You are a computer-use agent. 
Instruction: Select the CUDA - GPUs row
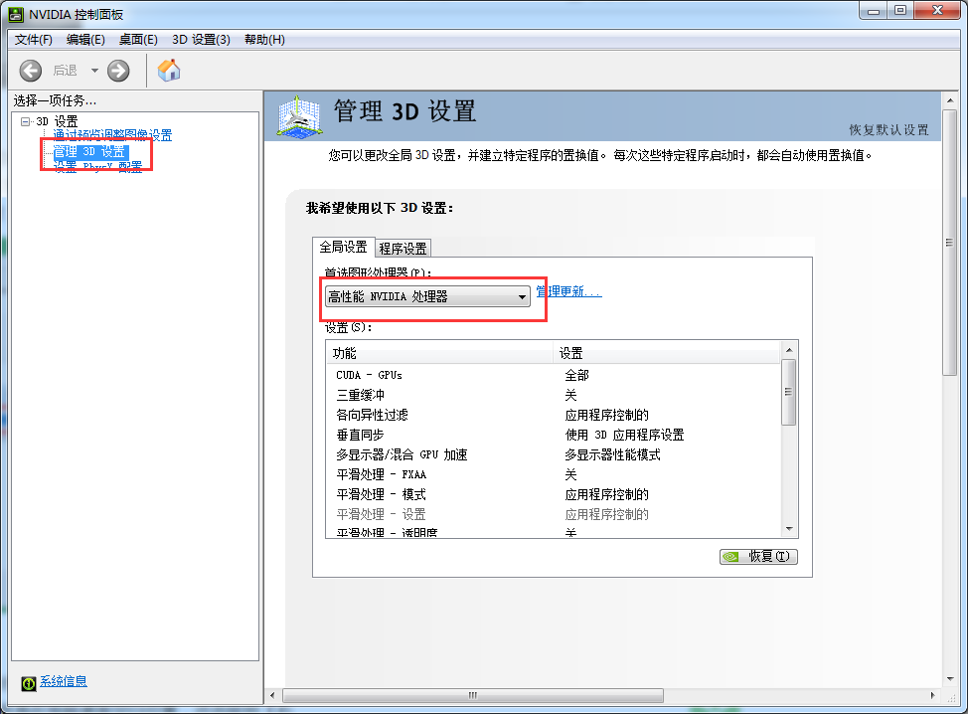coord(555,375)
